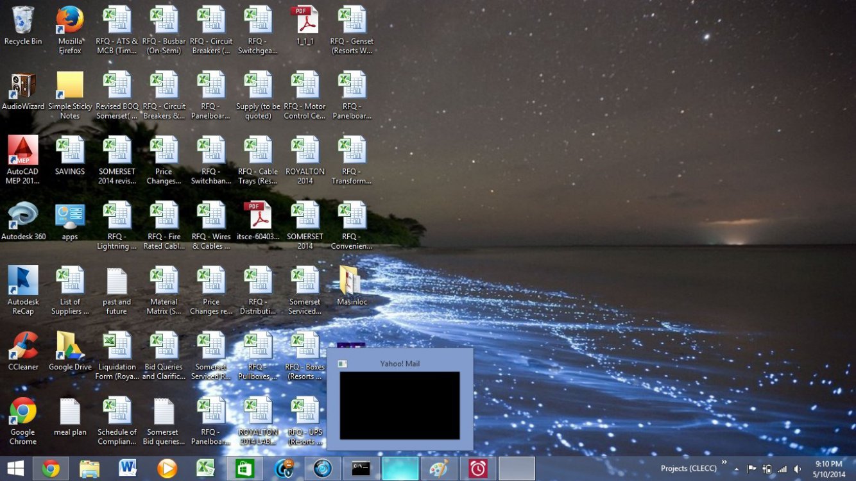Open Simple Sticky Notes shortcut
856x481 pixels.
[x=70, y=95]
